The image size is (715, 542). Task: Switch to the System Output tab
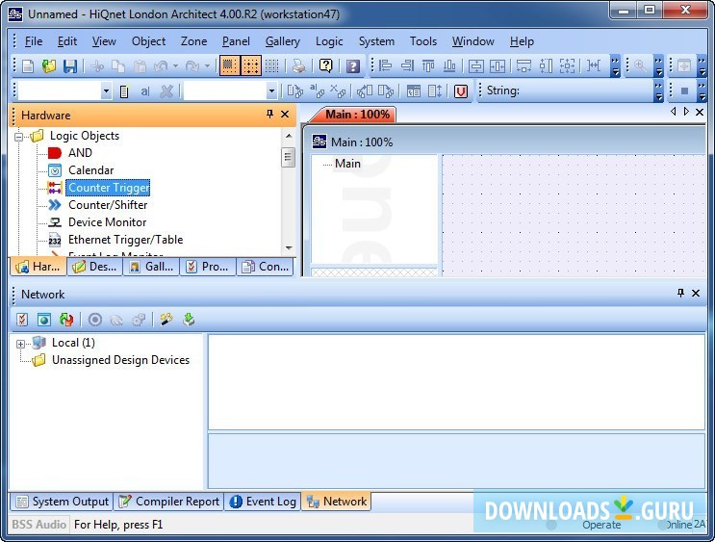(x=63, y=502)
